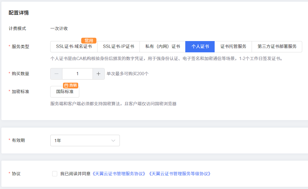Click the 热销 gift badge icon
The width and height of the screenshot is (308, 189).
66,85
